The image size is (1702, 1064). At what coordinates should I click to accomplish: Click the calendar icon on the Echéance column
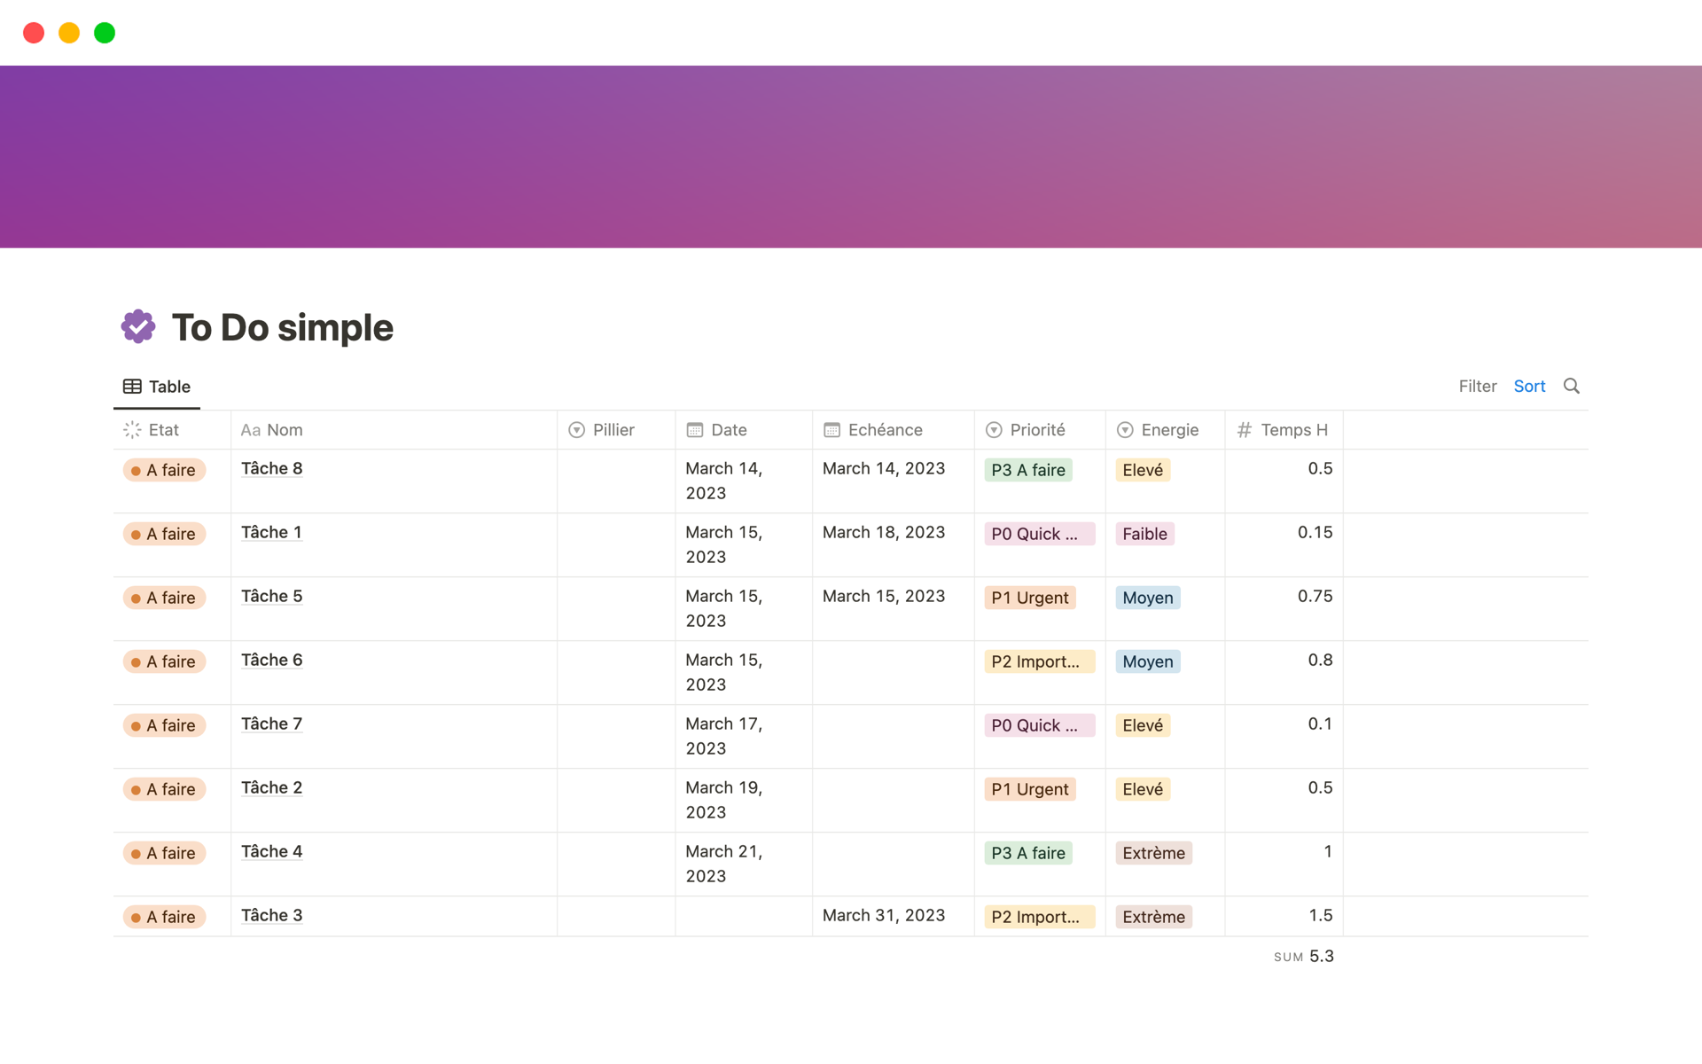[832, 429]
